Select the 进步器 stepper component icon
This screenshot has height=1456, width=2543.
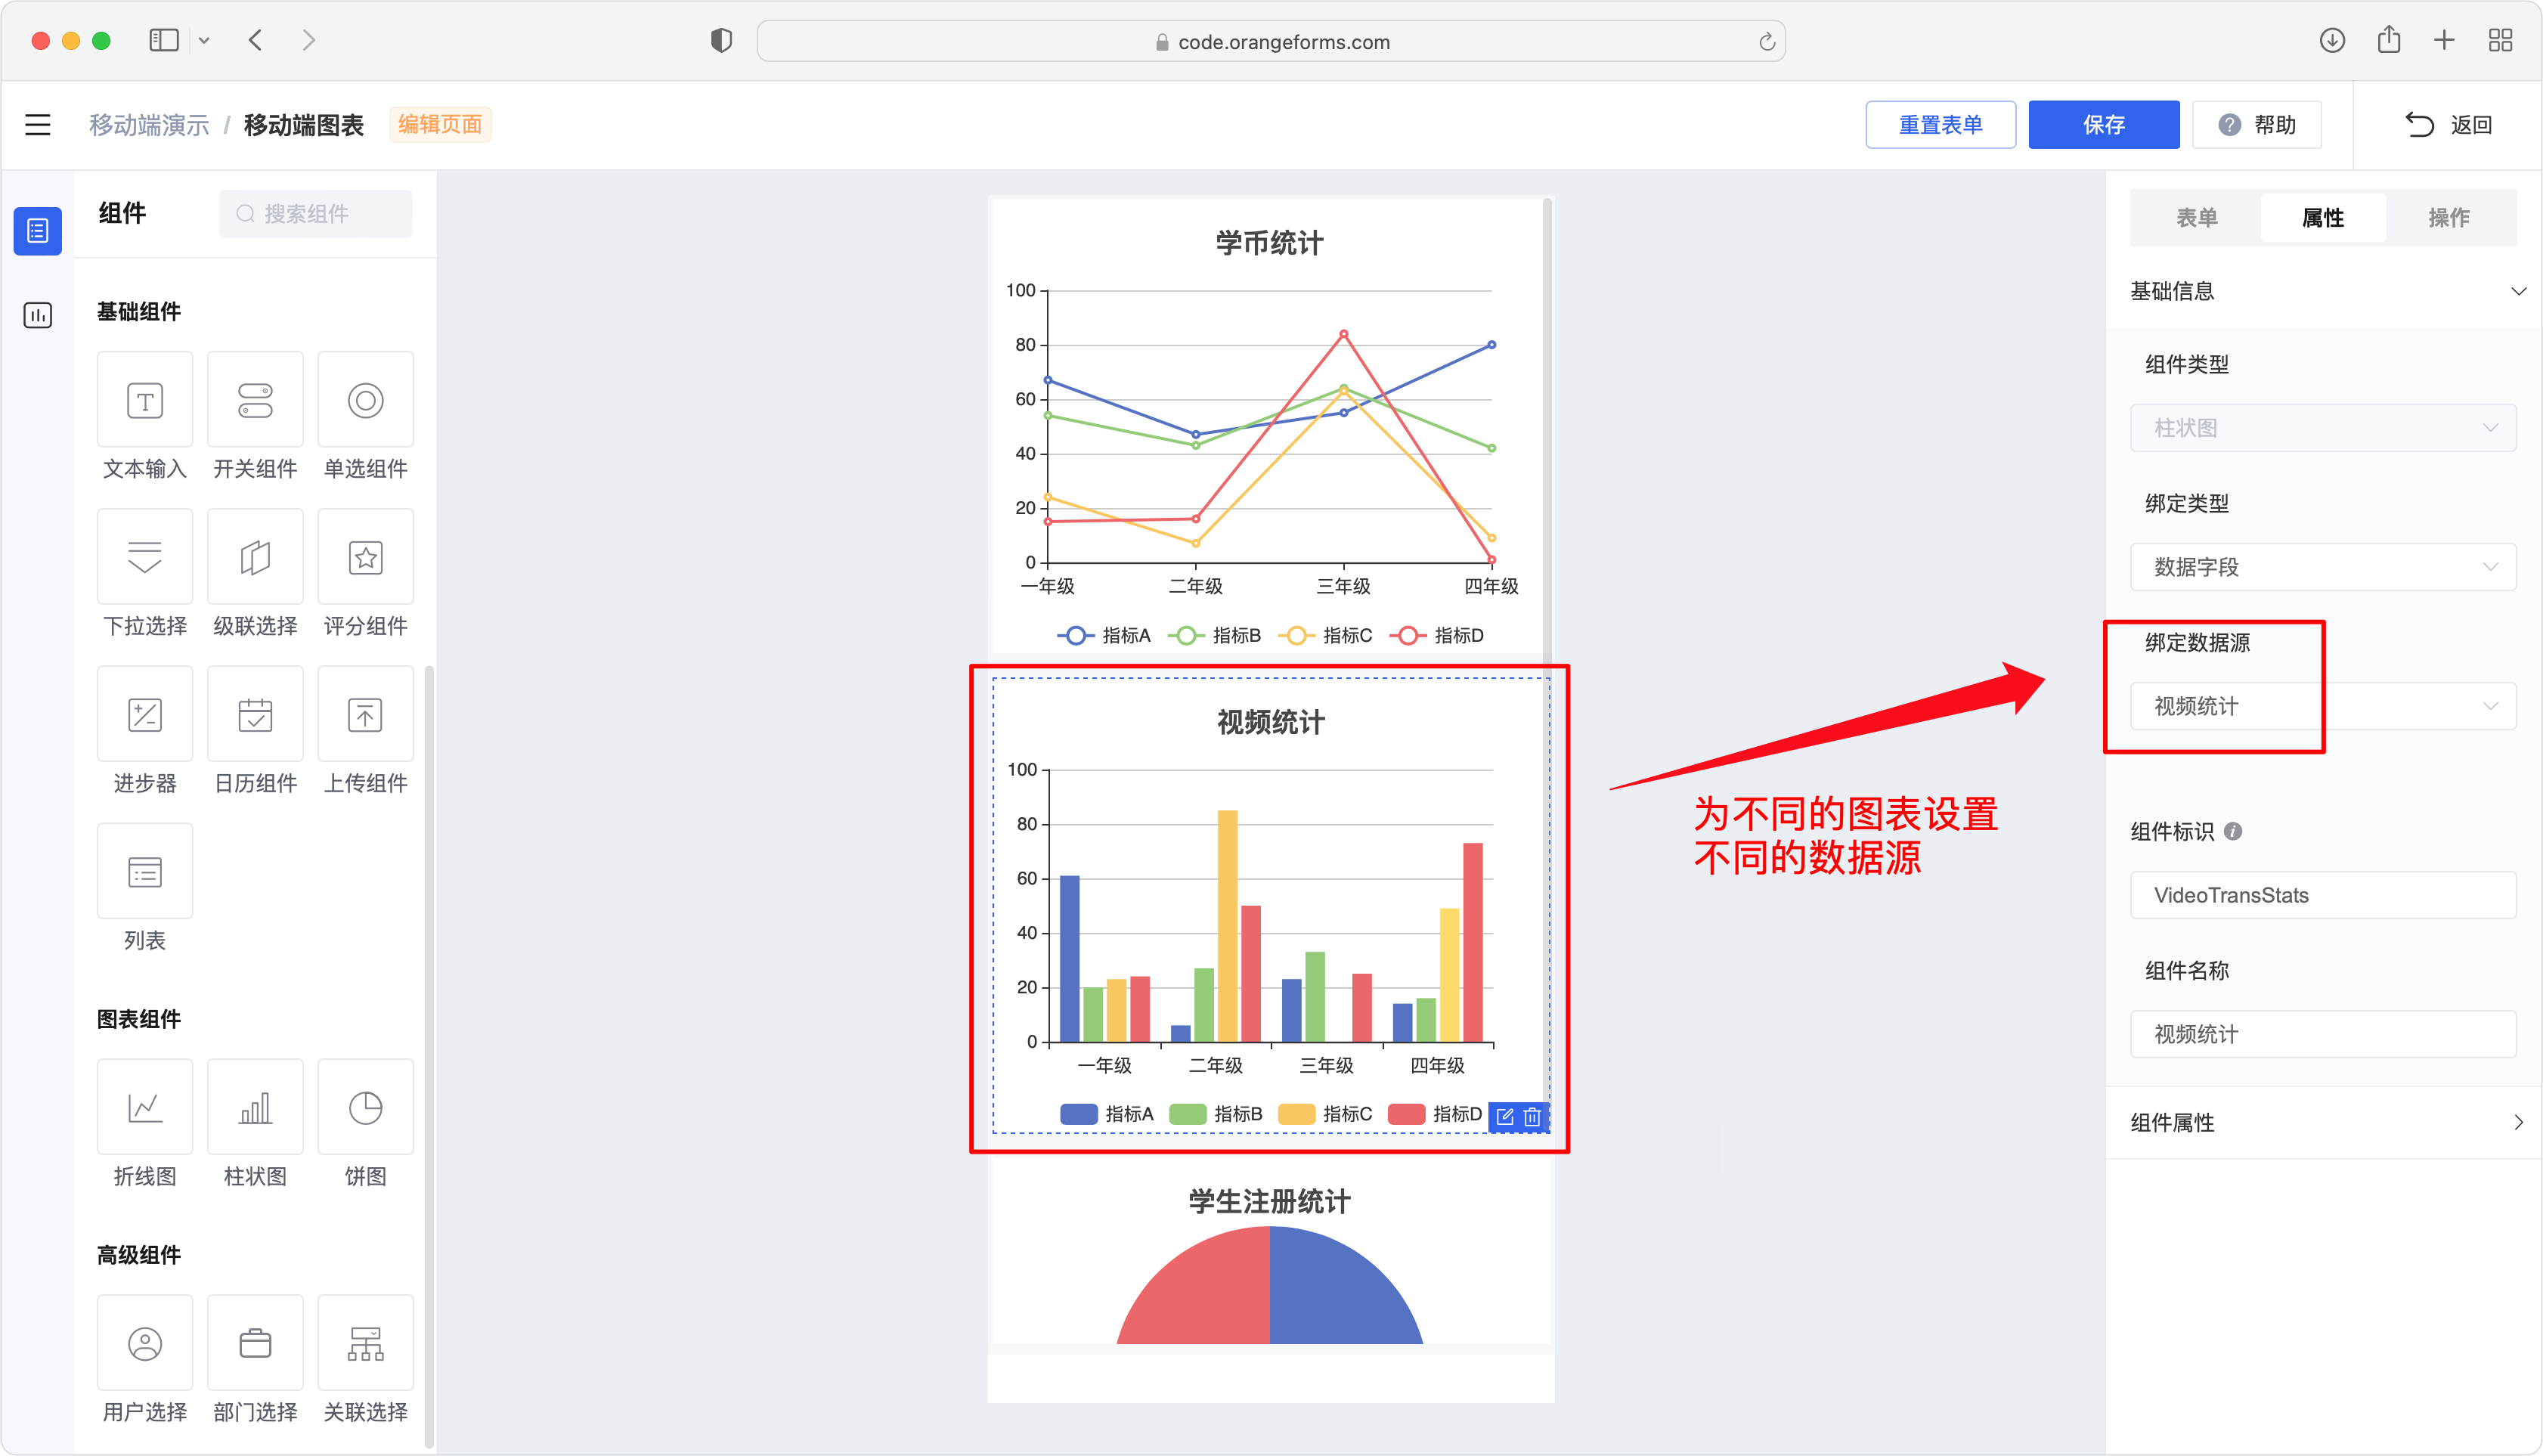(145, 714)
